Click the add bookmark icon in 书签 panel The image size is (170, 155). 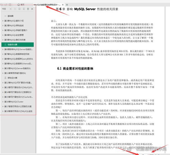[20, 9]
